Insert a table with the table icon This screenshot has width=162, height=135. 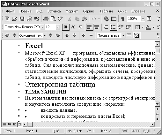click(114, 19)
